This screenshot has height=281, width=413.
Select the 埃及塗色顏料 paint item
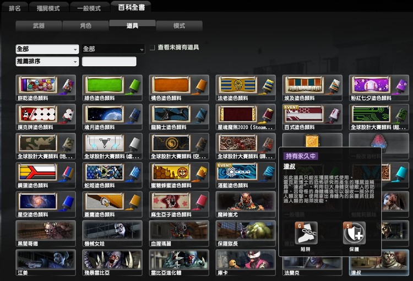[312, 88]
